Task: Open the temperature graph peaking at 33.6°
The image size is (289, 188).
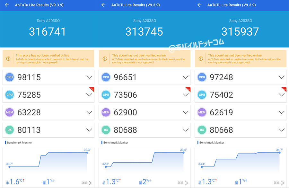Action: click(145, 161)
